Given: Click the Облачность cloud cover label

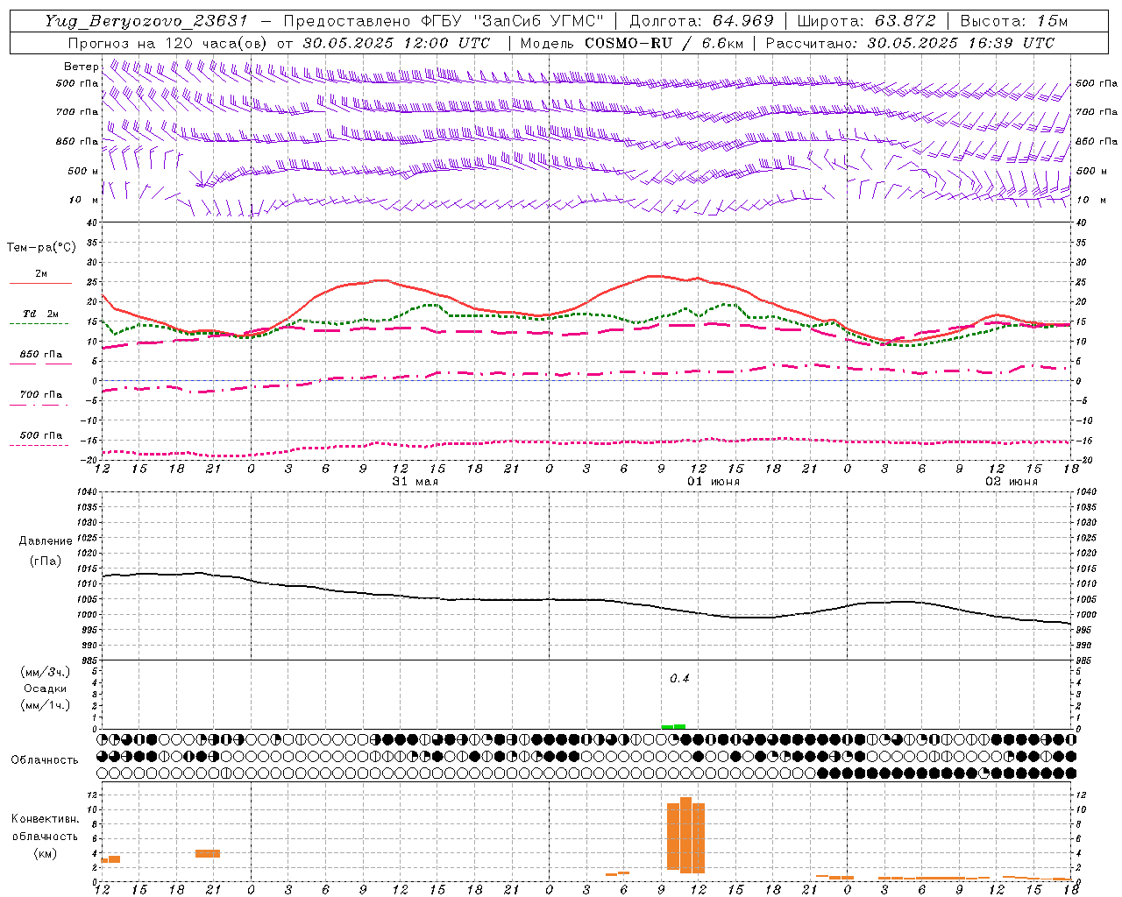Looking at the screenshot, I should 45,759.
